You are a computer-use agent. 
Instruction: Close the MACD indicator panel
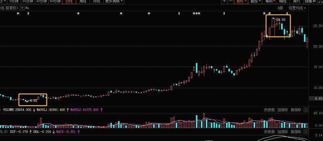[x=306, y=132]
